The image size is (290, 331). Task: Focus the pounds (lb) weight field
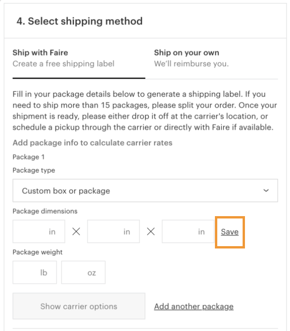[34, 272]
